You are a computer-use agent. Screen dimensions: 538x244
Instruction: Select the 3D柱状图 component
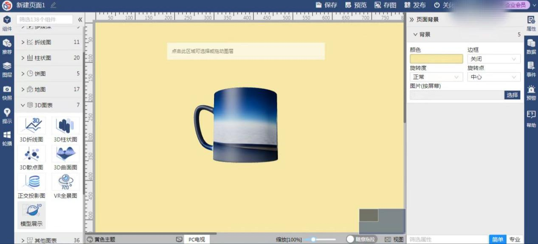65,130
